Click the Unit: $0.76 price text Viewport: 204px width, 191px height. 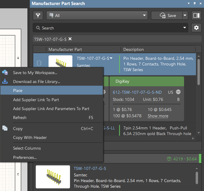click(x=153, y=99)
